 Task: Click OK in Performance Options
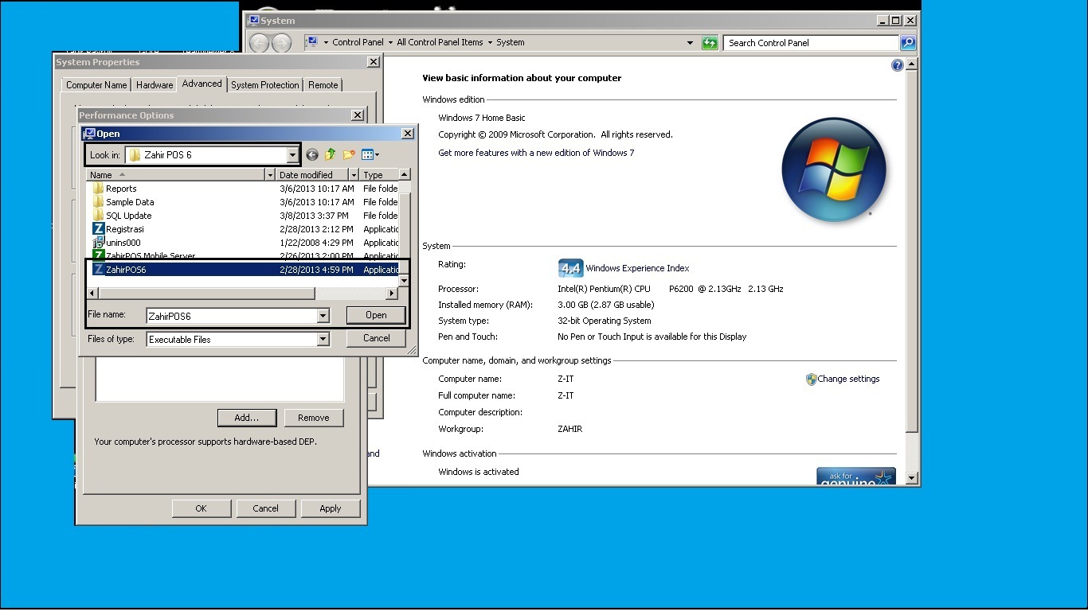(x=201, y=508)
